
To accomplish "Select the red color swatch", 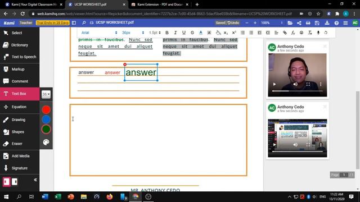I will tap(46, 110).
